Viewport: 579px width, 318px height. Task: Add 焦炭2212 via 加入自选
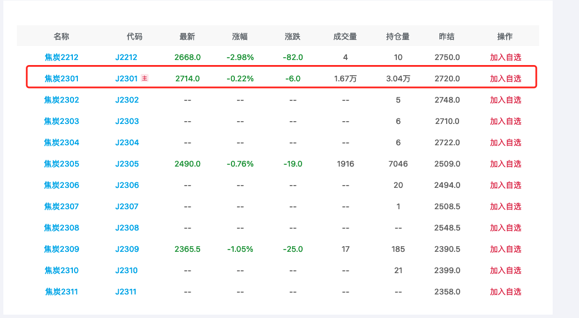[x=505, y=57]
